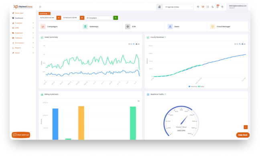Toggle dark mode with the moon icon
The width and height of the screenshot is (260, 156).
[x=213, y=7]
